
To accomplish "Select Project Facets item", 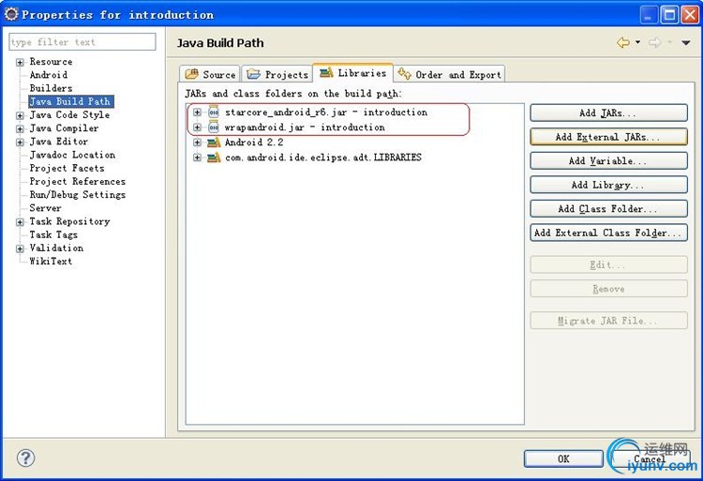I will pyautogui.click(x=67, y=168).
